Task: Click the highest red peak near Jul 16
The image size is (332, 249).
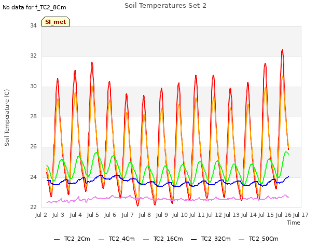Action: 282,50
